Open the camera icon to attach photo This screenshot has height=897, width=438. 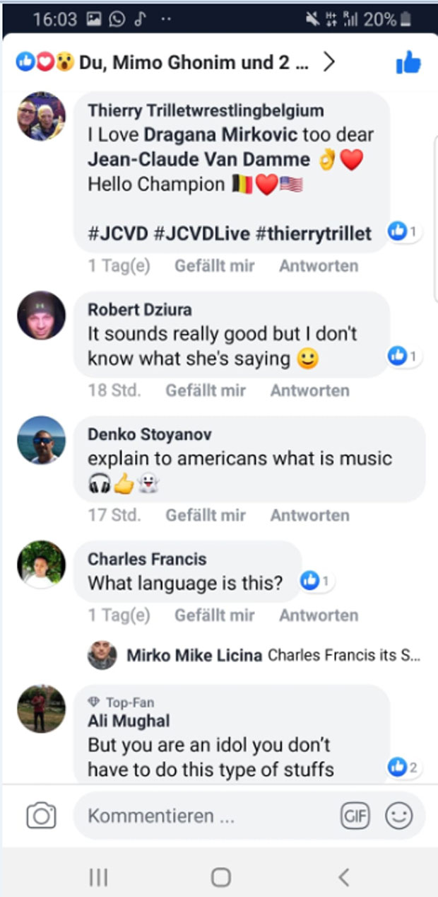[x=41, y=816]
